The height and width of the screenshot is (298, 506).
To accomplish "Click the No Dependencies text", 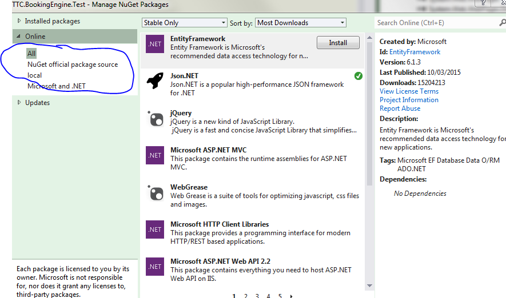I will point(420,194).
